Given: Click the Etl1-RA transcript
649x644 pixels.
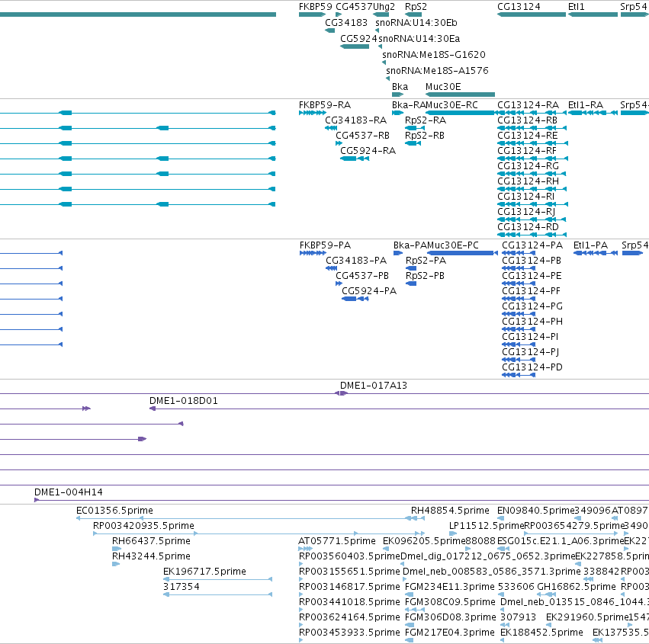Looking at the screenshot, I should coord(593,113).
